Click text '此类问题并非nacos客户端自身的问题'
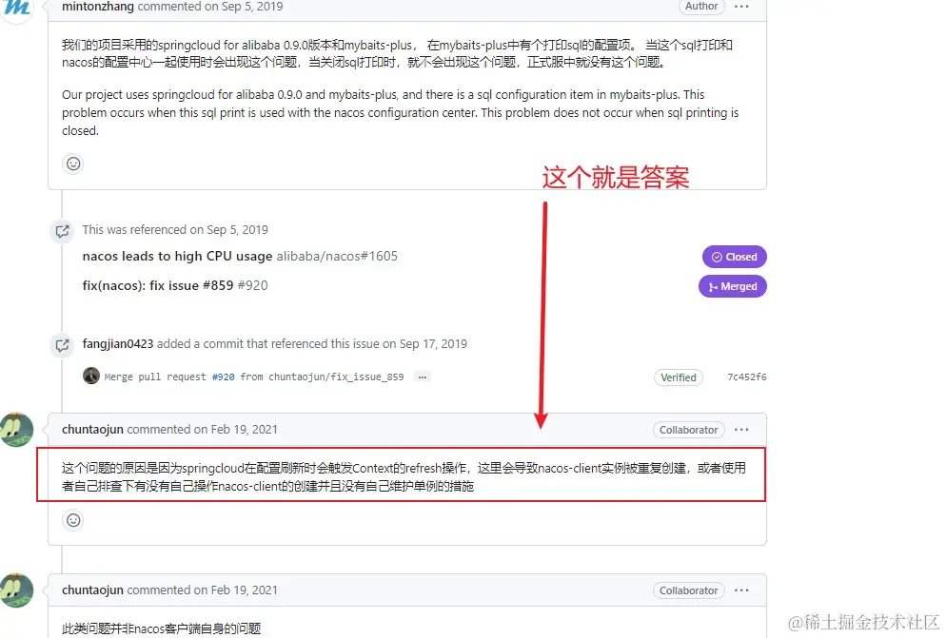Screen dimensions: 946x638 [161, 628]
